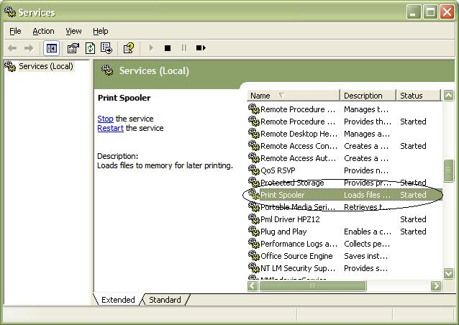Click the Export List toolbar icon
459x325 pixels.
[x=106, y=48]
